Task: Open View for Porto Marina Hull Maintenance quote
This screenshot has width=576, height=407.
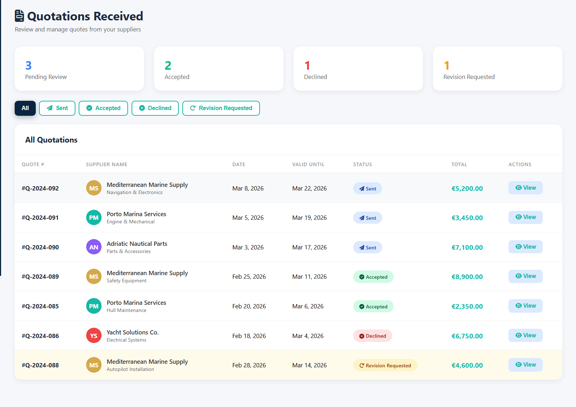Action: click(x=525, y=306)
